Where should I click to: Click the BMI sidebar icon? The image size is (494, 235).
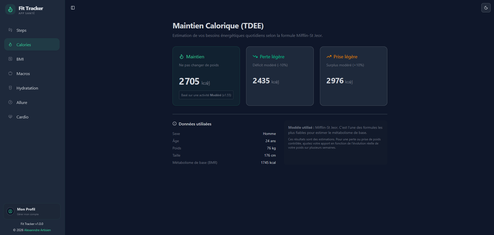tap(10, 59)
